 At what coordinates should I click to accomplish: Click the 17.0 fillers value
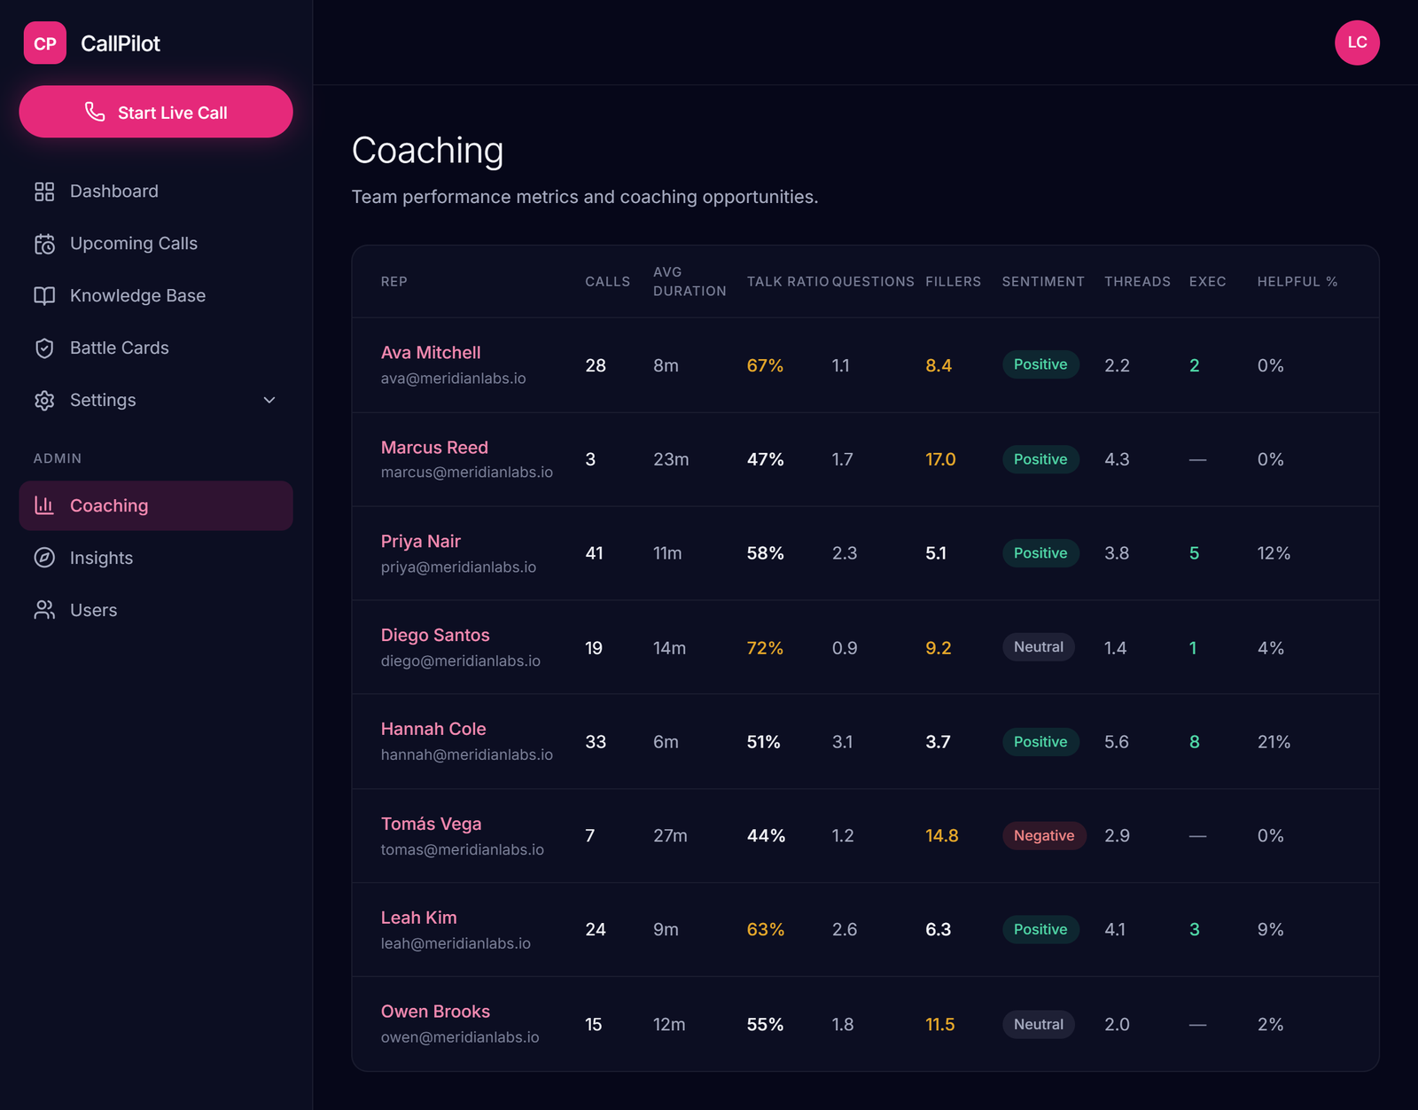[x=940, y=459]
